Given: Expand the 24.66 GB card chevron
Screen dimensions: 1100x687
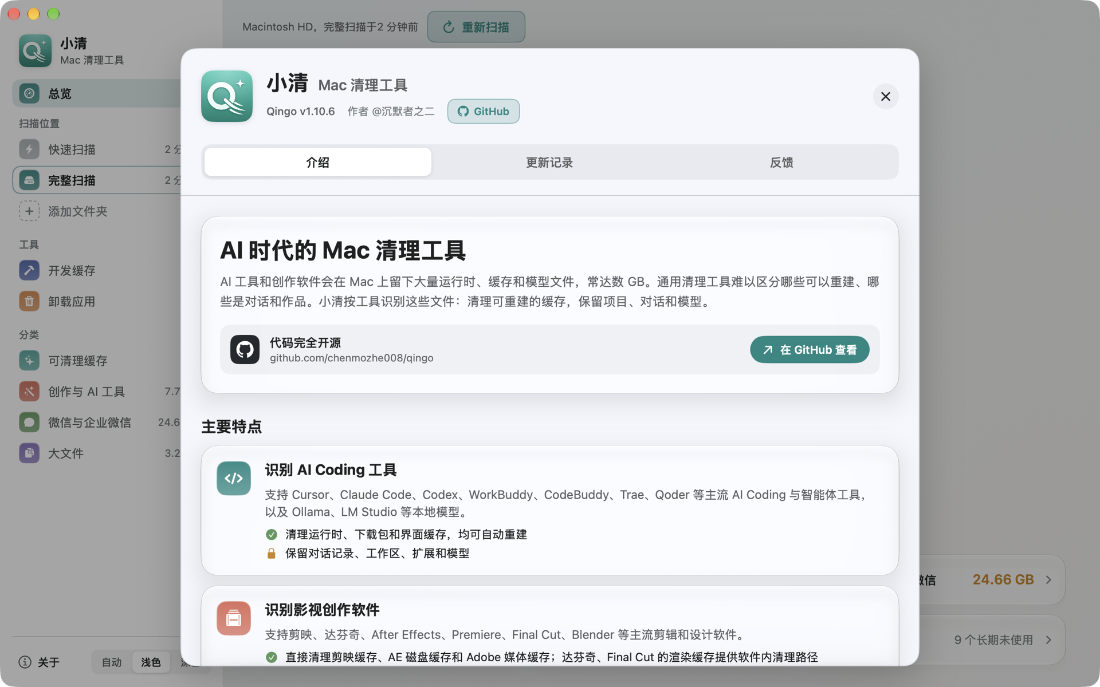Looking at the screenshot, I should tap(1048, 580).
